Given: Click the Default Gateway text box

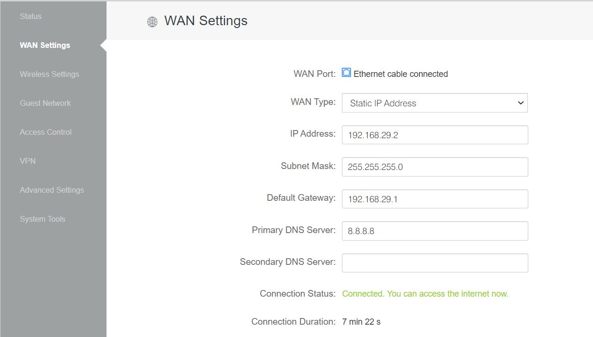Looking at the screenshot, I should point(434,199).
